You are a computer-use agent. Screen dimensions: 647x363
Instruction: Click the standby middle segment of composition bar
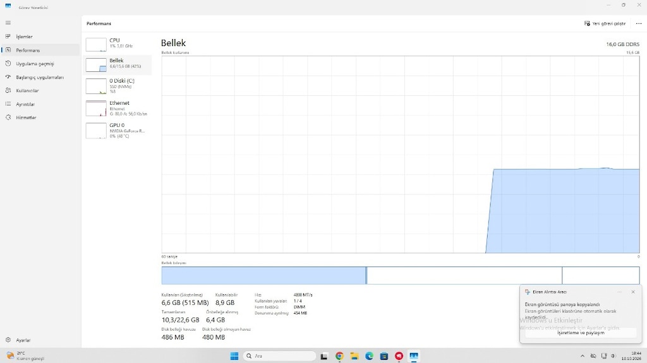[464, 275]
